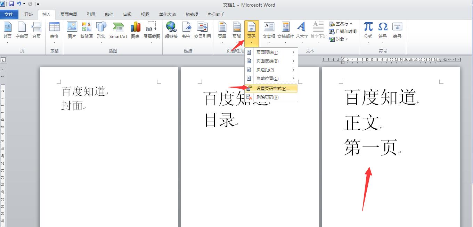This screenshot has width=473, height=227.
Task: Open the Header (页眉) button
Action: pos(222,32)
